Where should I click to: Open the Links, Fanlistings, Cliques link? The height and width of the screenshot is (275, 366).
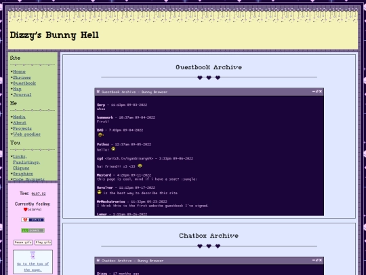coord(26,162)
